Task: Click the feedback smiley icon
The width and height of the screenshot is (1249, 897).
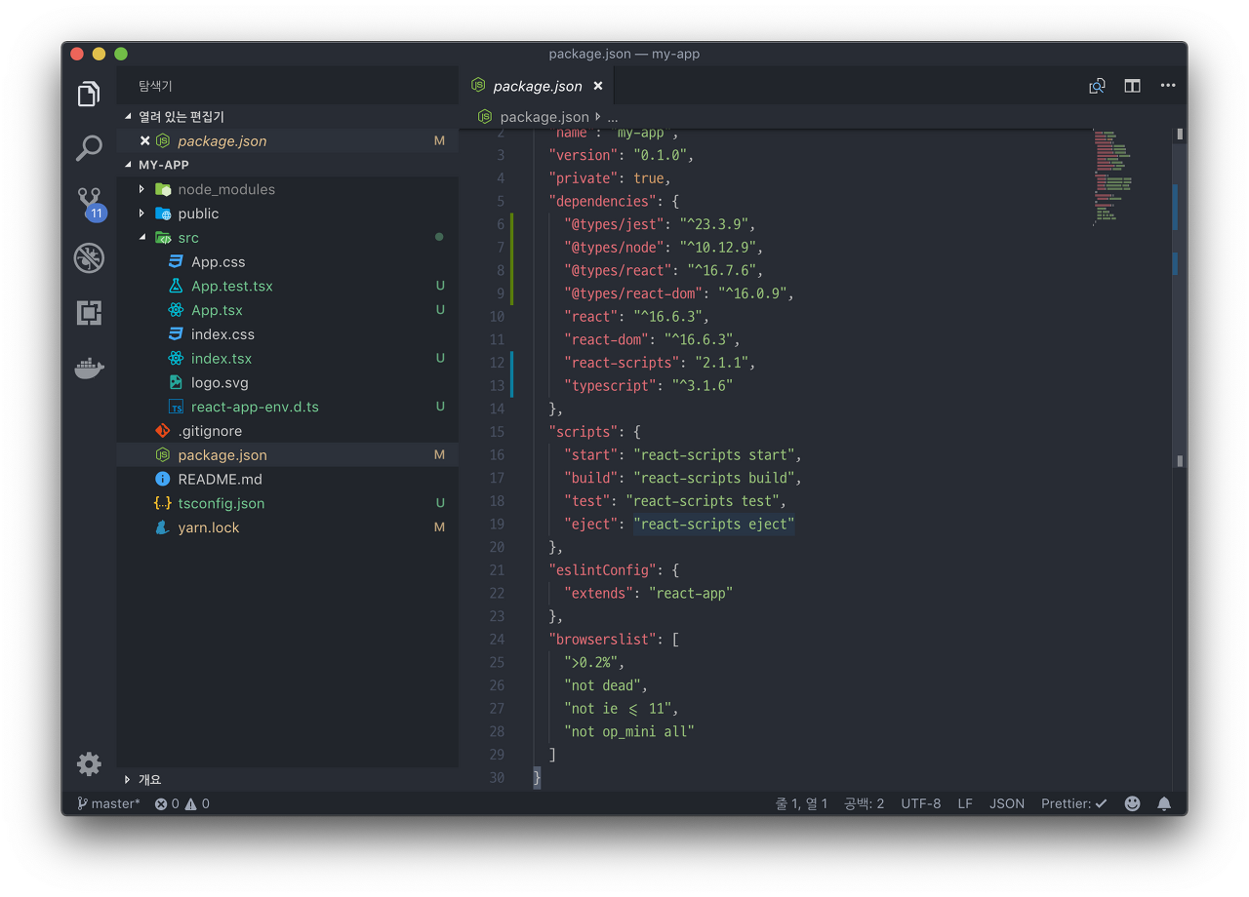Action: [x=1132, y=803]
